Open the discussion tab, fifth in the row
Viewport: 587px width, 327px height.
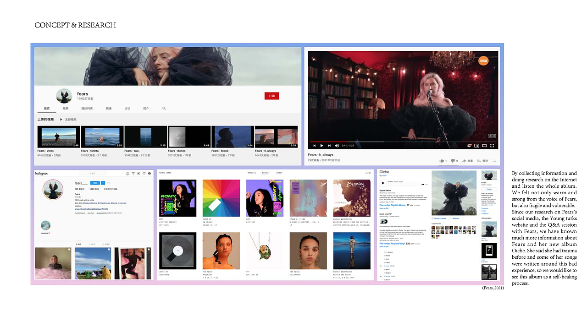pyautogui.click(x=127, y=109)
